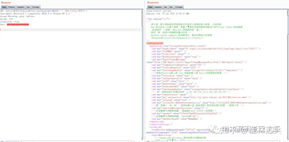
Task: Click the ProductInfo key line
Action: (170, 54)
